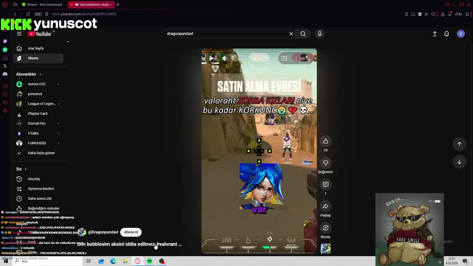The height and width of the screenshot is (266, 473).
Task: Start voice search with microphone icon
Action: pos(320,34)
